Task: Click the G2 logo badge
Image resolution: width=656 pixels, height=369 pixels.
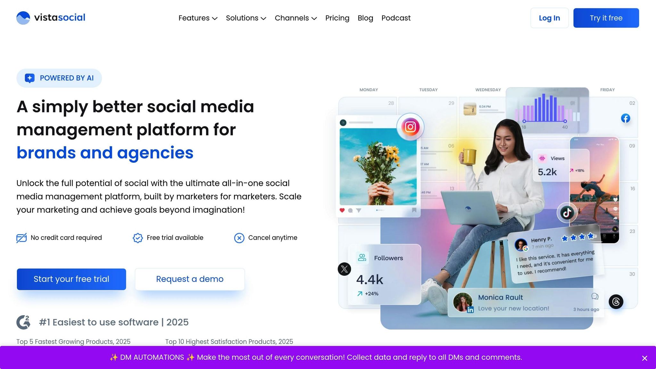Action: pos(23,322)
